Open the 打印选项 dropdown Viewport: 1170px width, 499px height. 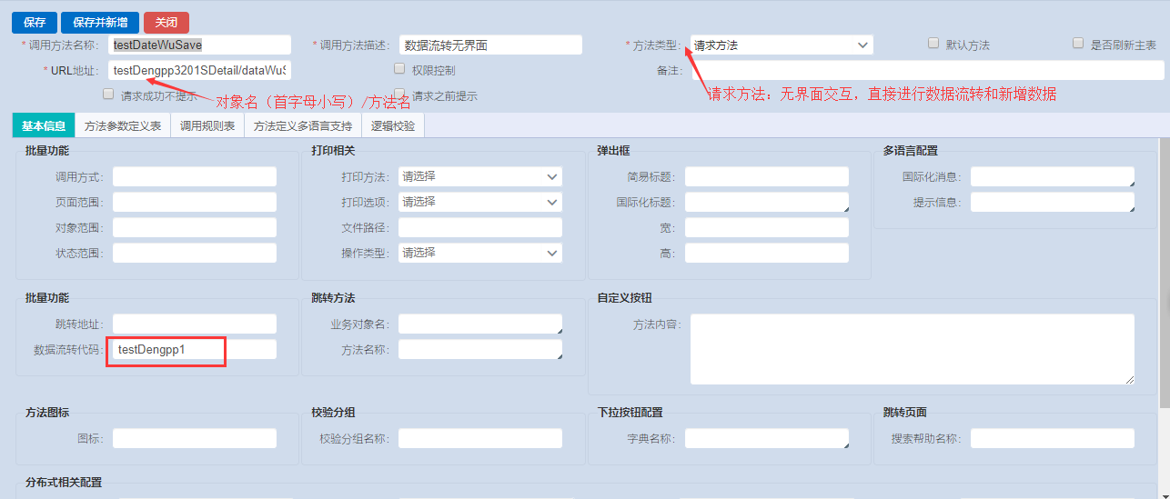coord(479,202)
